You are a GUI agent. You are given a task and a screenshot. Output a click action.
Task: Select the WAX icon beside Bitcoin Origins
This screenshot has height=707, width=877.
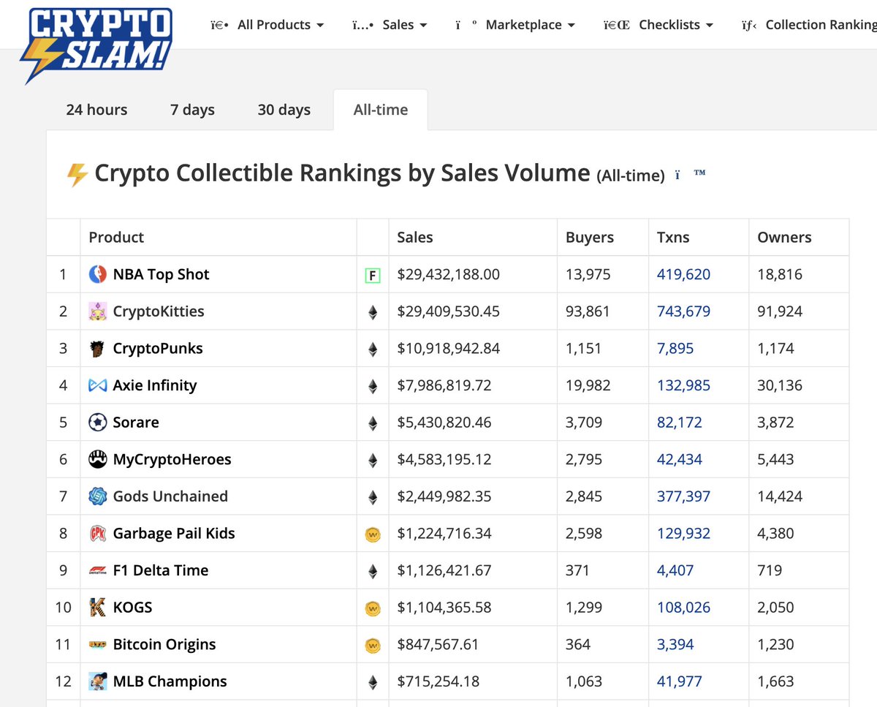click(373, 644)
